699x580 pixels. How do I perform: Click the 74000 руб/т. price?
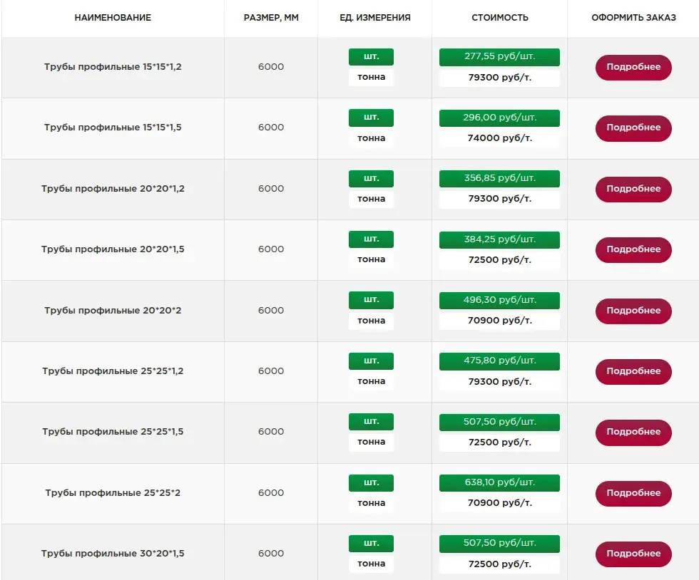point(499,138)
